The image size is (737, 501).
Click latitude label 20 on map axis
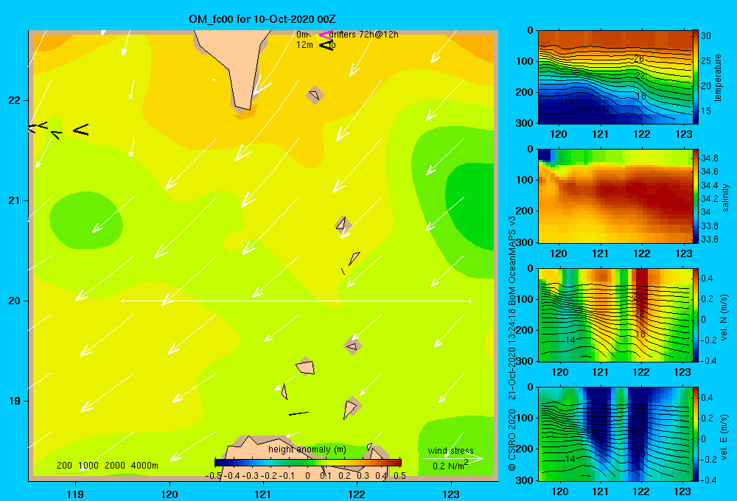[14, 301]
